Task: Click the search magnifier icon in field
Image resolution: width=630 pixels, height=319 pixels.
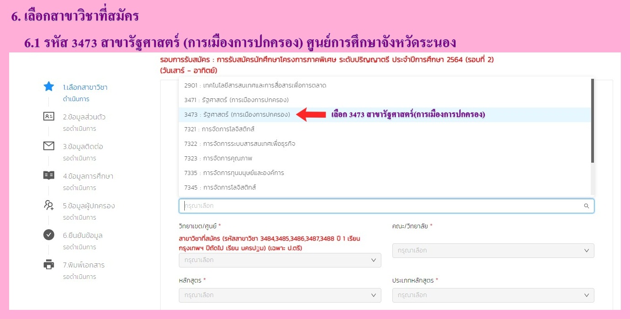Action: [586, 206]
